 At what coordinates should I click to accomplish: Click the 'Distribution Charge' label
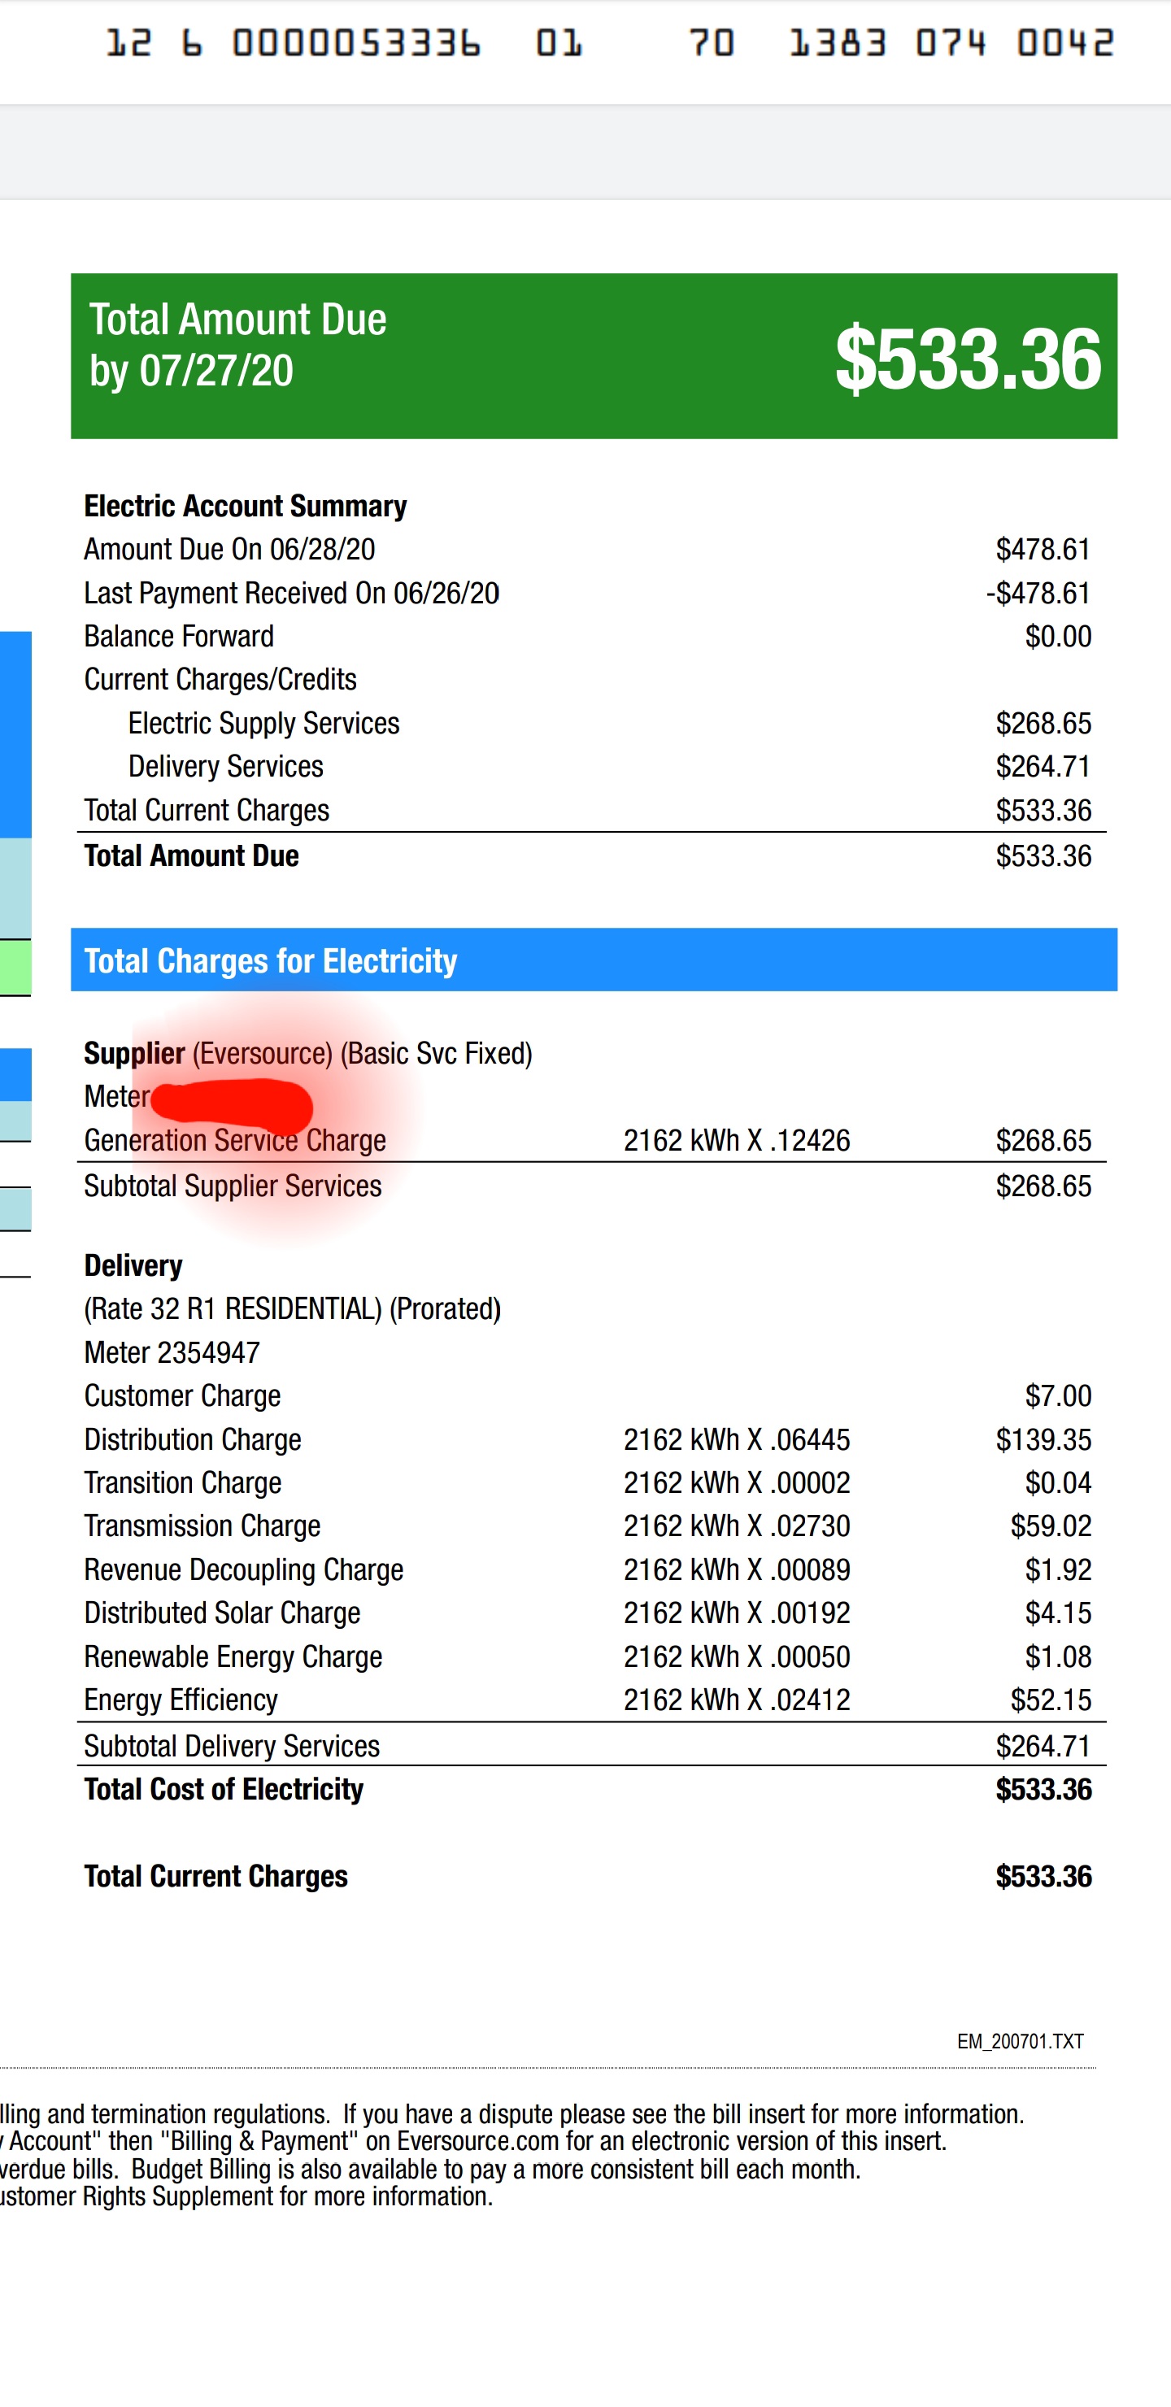pos(193,1439)
